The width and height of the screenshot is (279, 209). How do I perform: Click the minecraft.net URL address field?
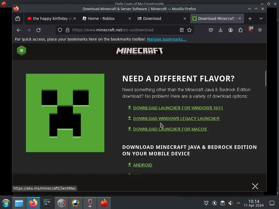125,30
